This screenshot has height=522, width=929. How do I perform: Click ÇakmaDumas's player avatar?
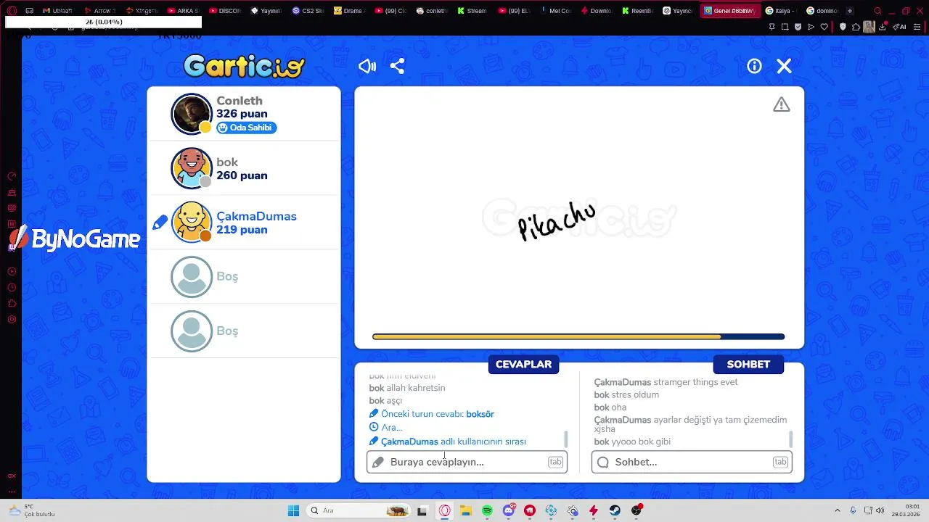tap(192, 222)
